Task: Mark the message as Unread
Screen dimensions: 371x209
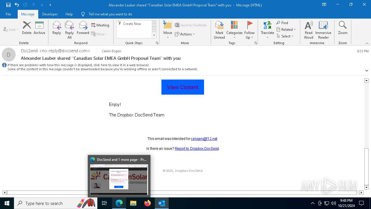Action: click(x=219, y=30)
